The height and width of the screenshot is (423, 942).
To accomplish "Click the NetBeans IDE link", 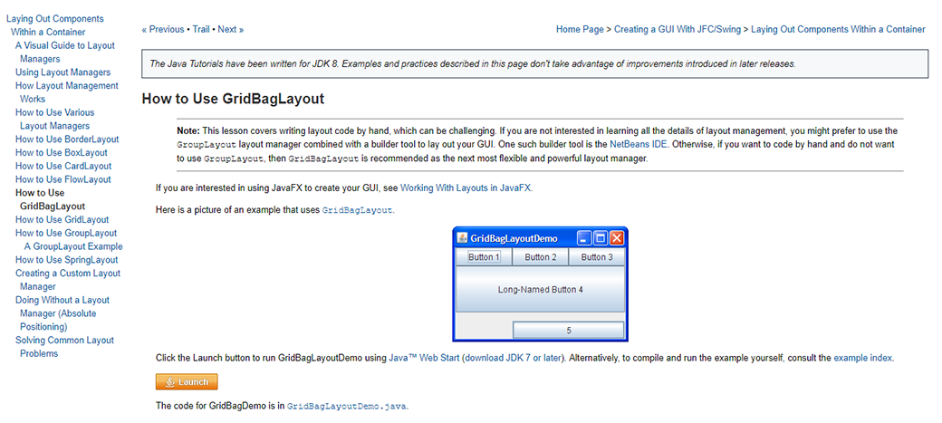I will pos(639,144).
